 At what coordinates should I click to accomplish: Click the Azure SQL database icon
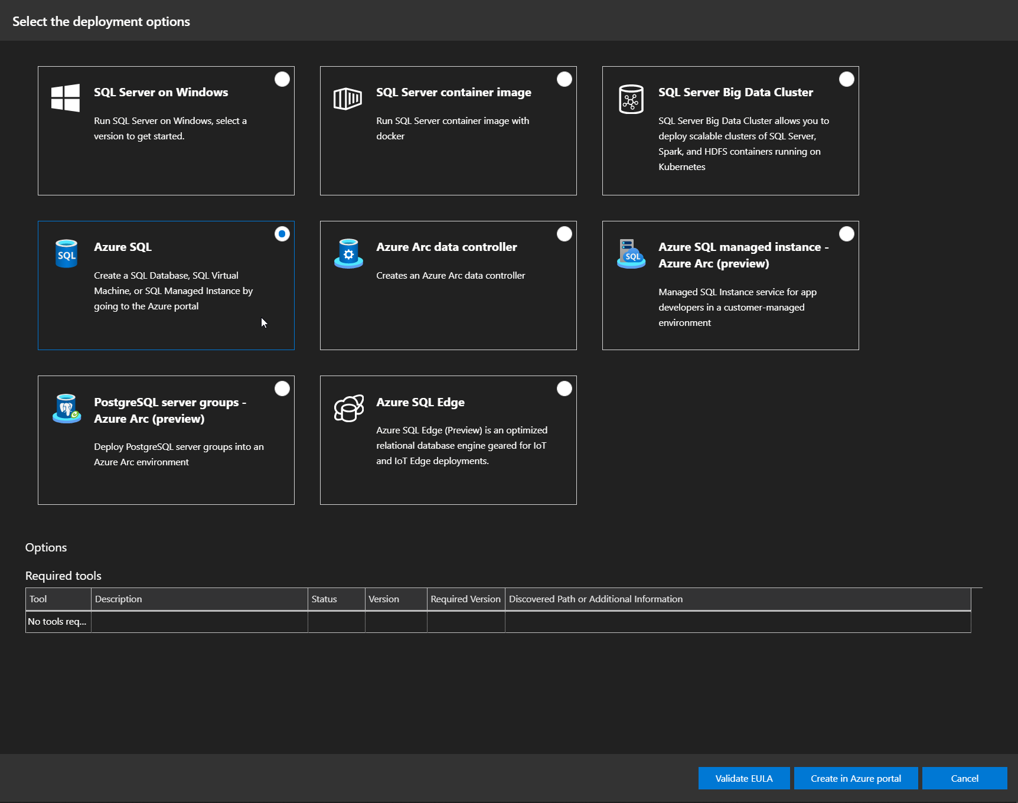[x=66, y=253]
